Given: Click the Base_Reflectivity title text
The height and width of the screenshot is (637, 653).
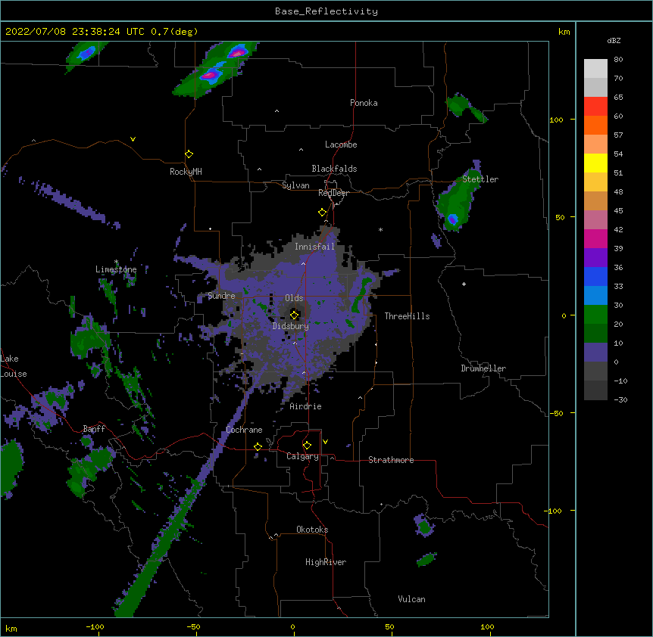Looking at the screenshot, I should click(326, 11).
